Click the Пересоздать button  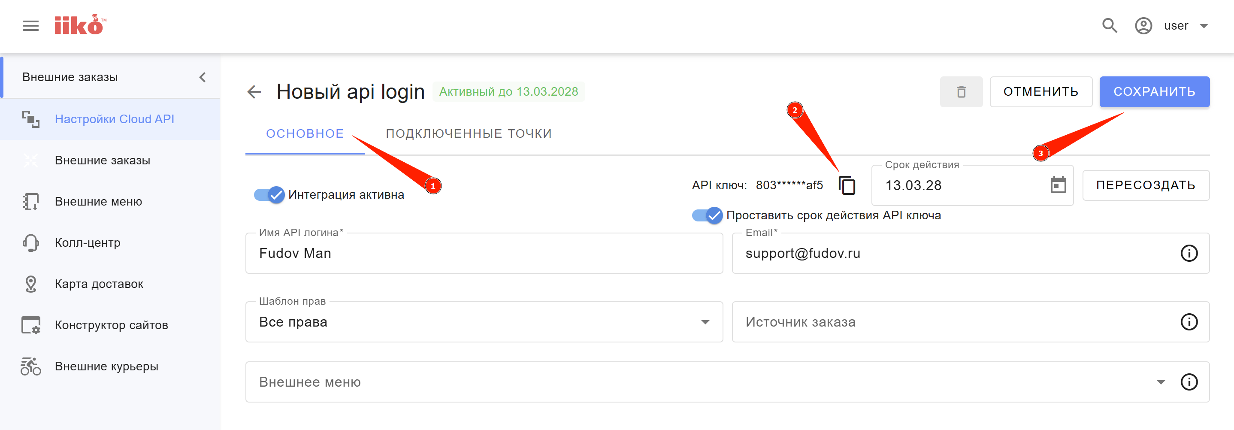point(1145,185)
